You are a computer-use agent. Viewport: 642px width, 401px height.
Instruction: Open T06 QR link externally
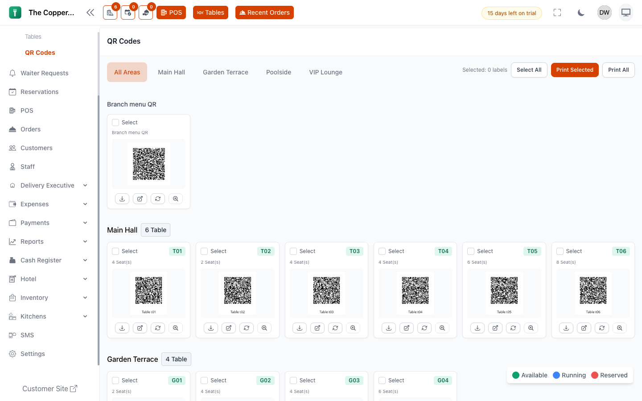coord(584,328)
